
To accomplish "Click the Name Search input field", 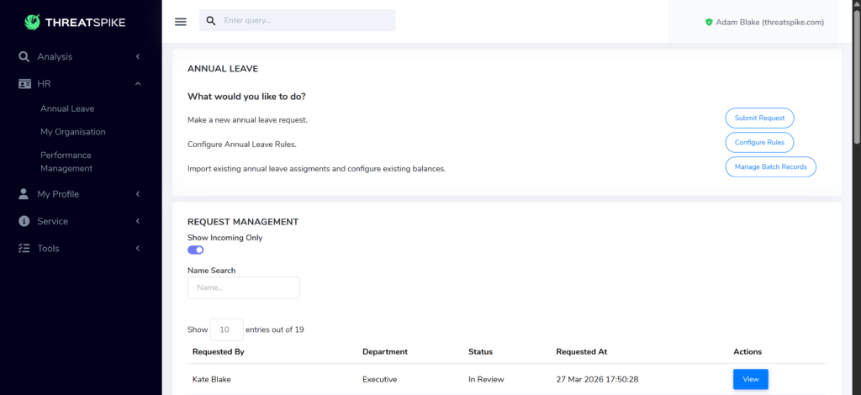I will [243, 287].
